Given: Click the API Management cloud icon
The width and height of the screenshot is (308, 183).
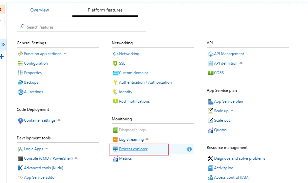Looking at the screenshot, I should [x=210, y=54].
